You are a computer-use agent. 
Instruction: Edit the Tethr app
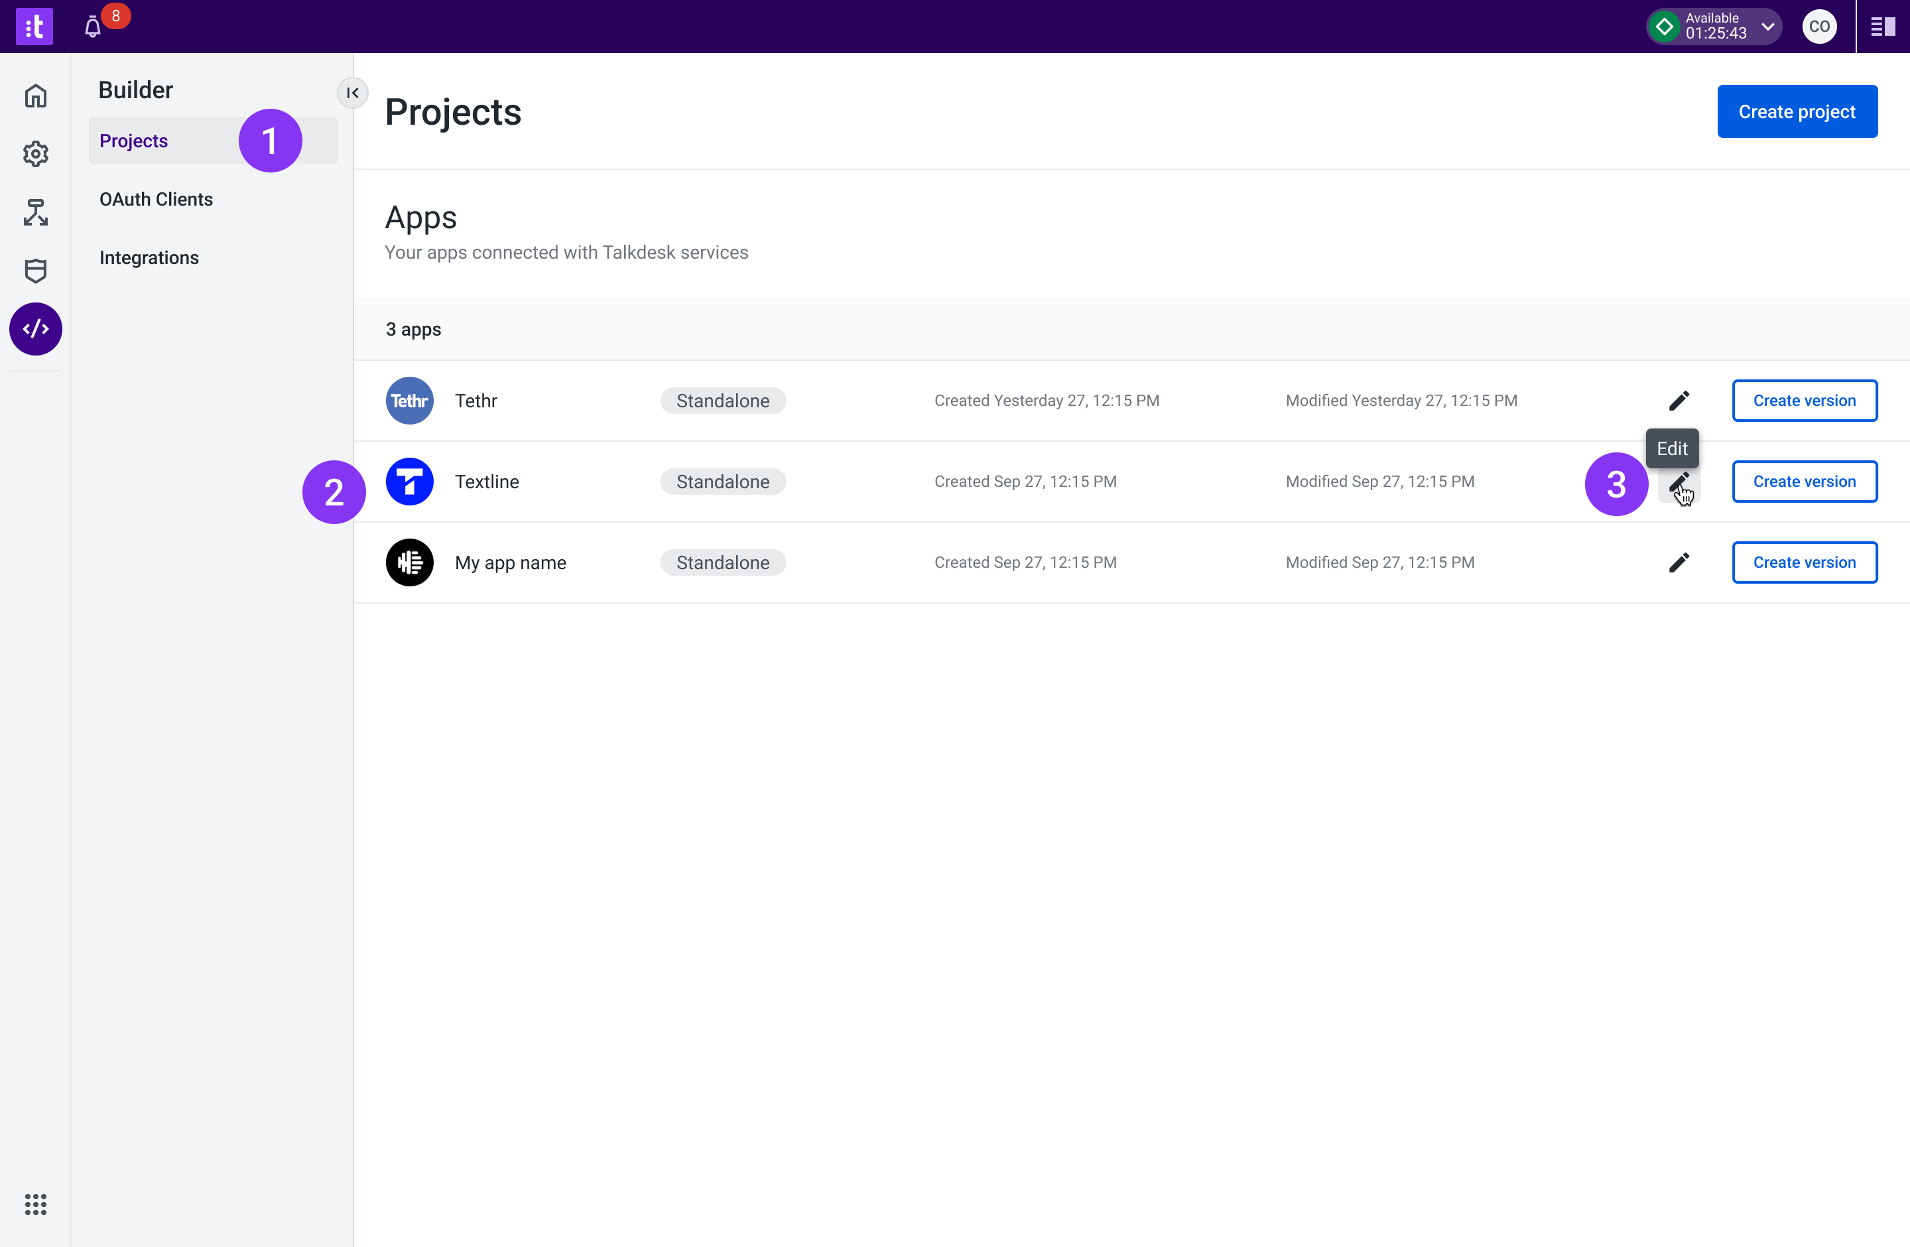pyautogui.click(x=1679, y=401)
